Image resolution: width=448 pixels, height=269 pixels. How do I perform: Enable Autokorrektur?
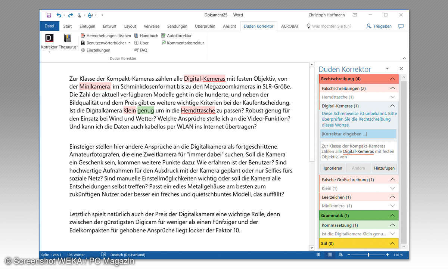tap(176, 36)
